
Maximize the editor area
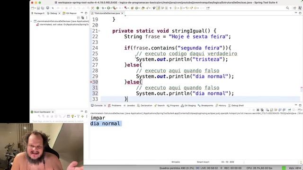click(300, 13)
